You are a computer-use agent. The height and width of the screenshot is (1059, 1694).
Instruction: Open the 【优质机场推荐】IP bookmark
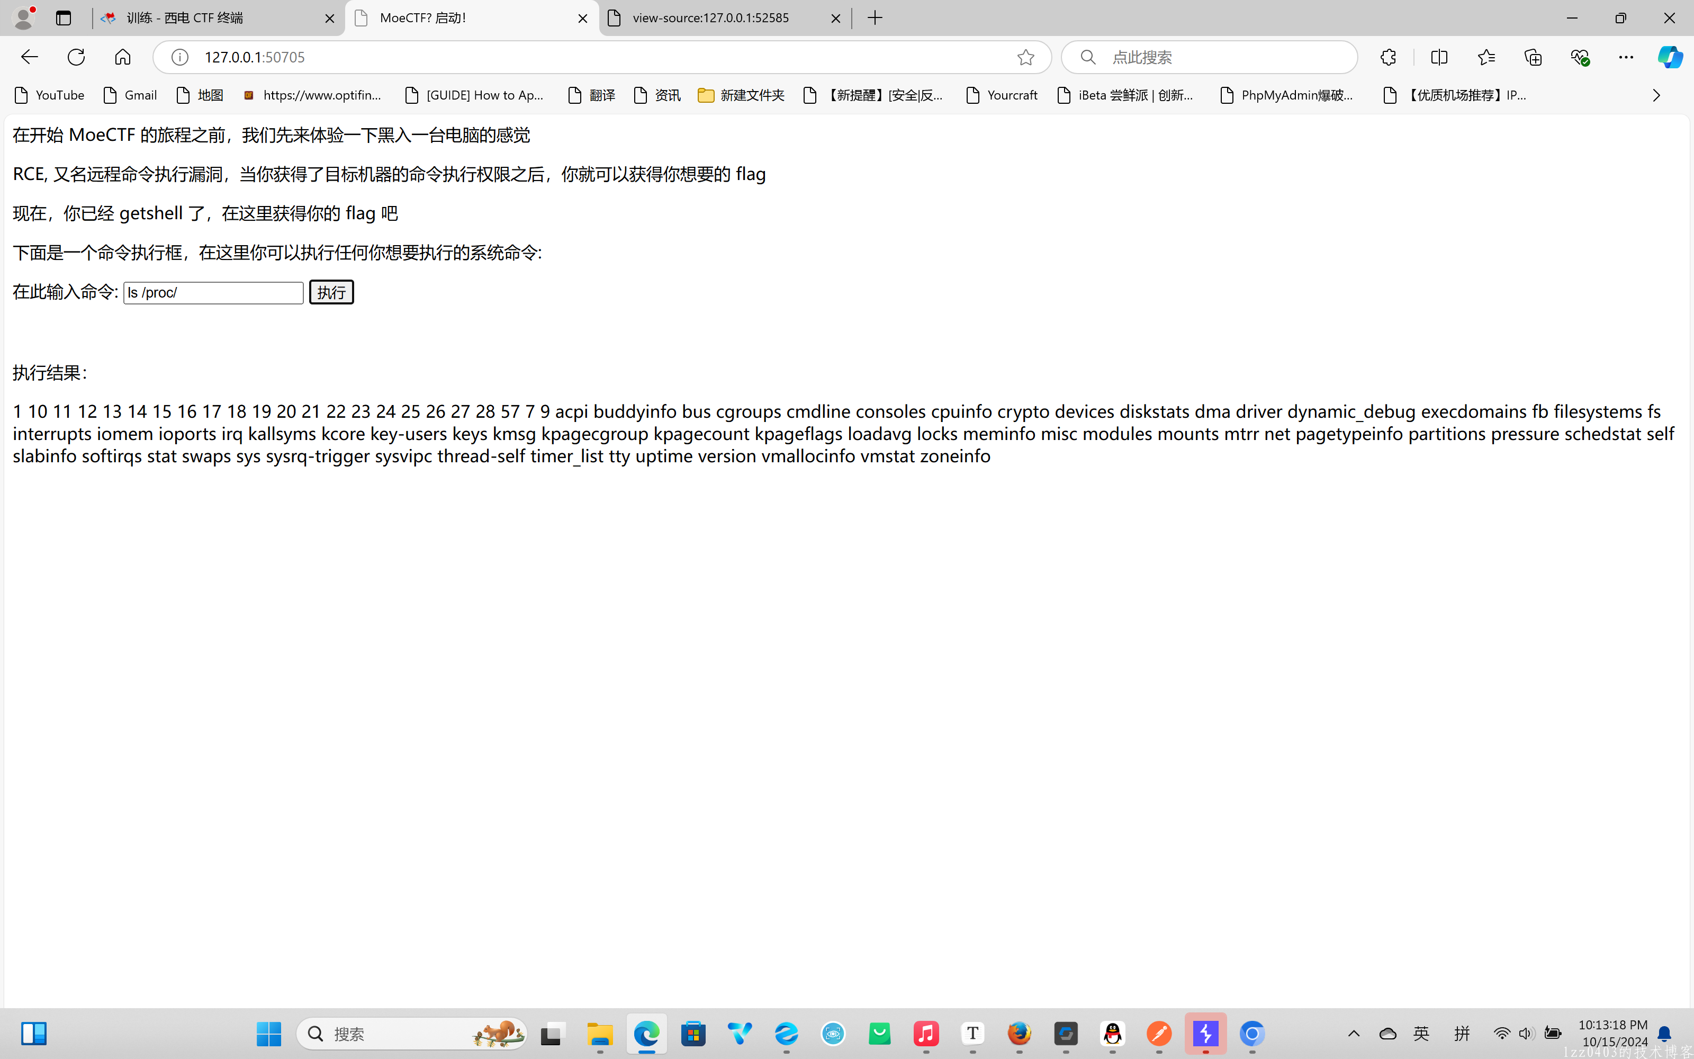click(x=1455, y=95)
